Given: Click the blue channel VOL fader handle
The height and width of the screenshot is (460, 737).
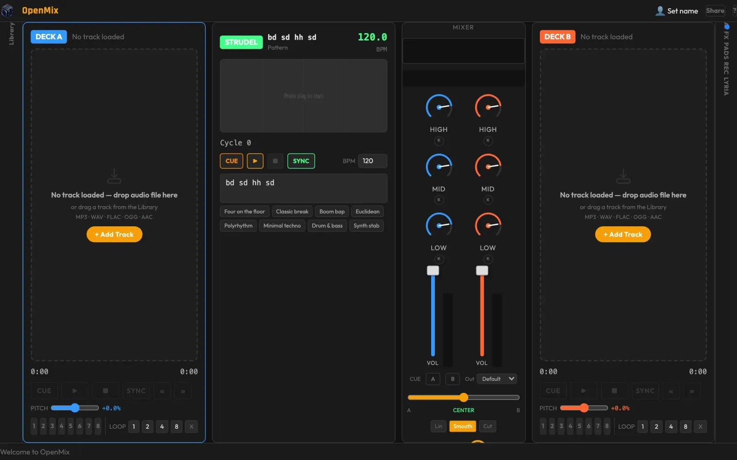Looking at the screenshot, I should click(433, 270).
